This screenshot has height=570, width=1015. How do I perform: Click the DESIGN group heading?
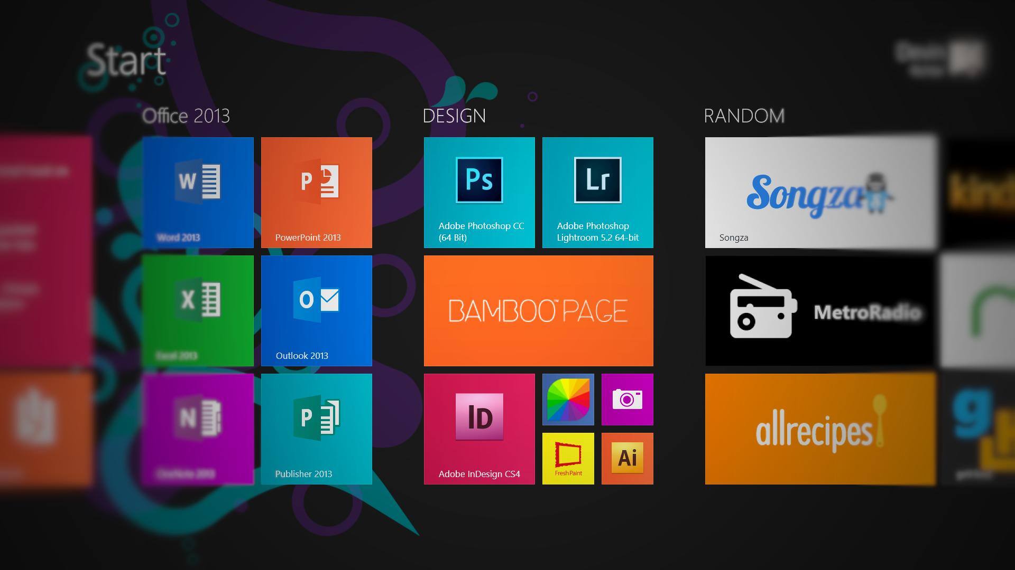tap(454, 116)
